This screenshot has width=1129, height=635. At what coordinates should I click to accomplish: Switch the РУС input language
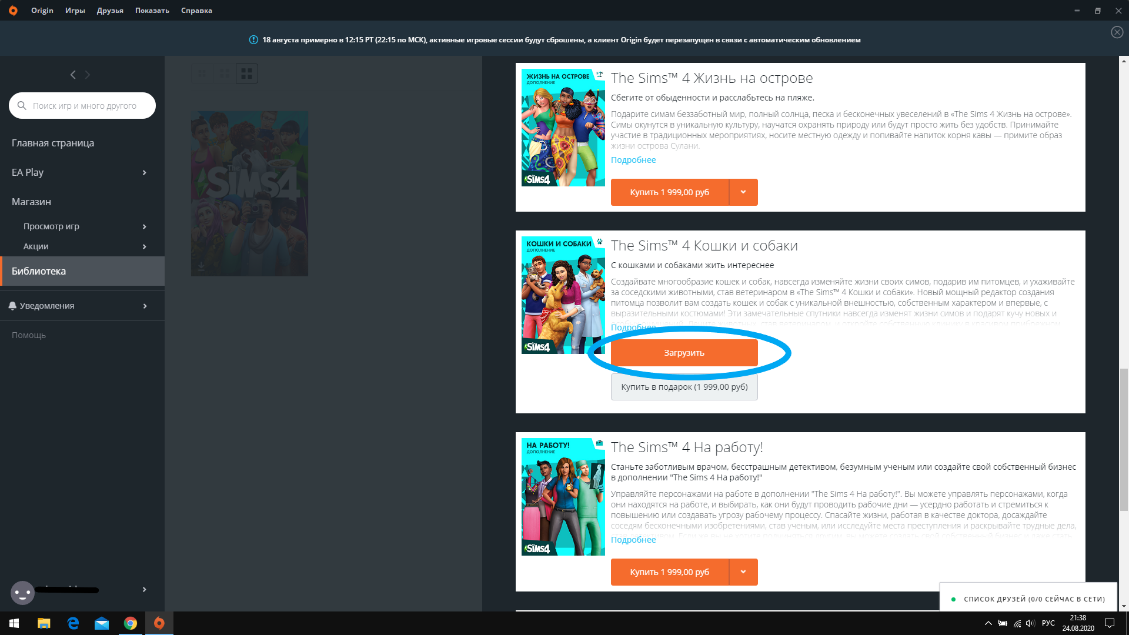[1048, 623]
